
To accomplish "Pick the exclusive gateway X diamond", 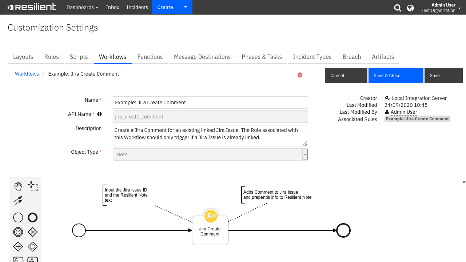I will pos(33,232).
